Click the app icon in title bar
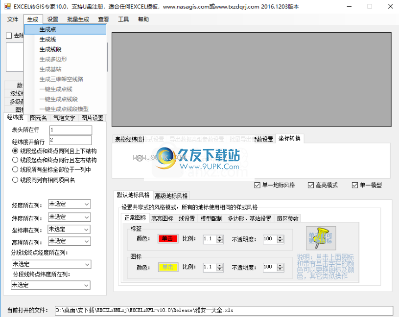Screen dimensions: 399x317 [8, 6]
